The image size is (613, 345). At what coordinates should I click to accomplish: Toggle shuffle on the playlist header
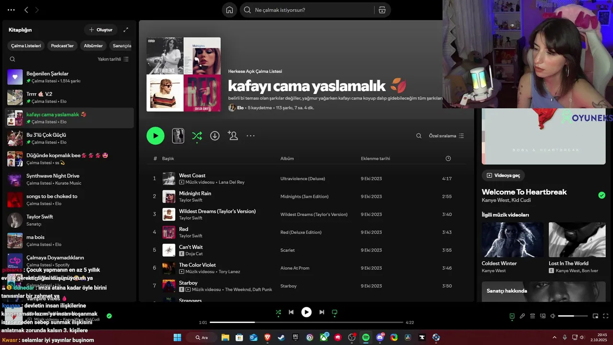click(197, 136)
